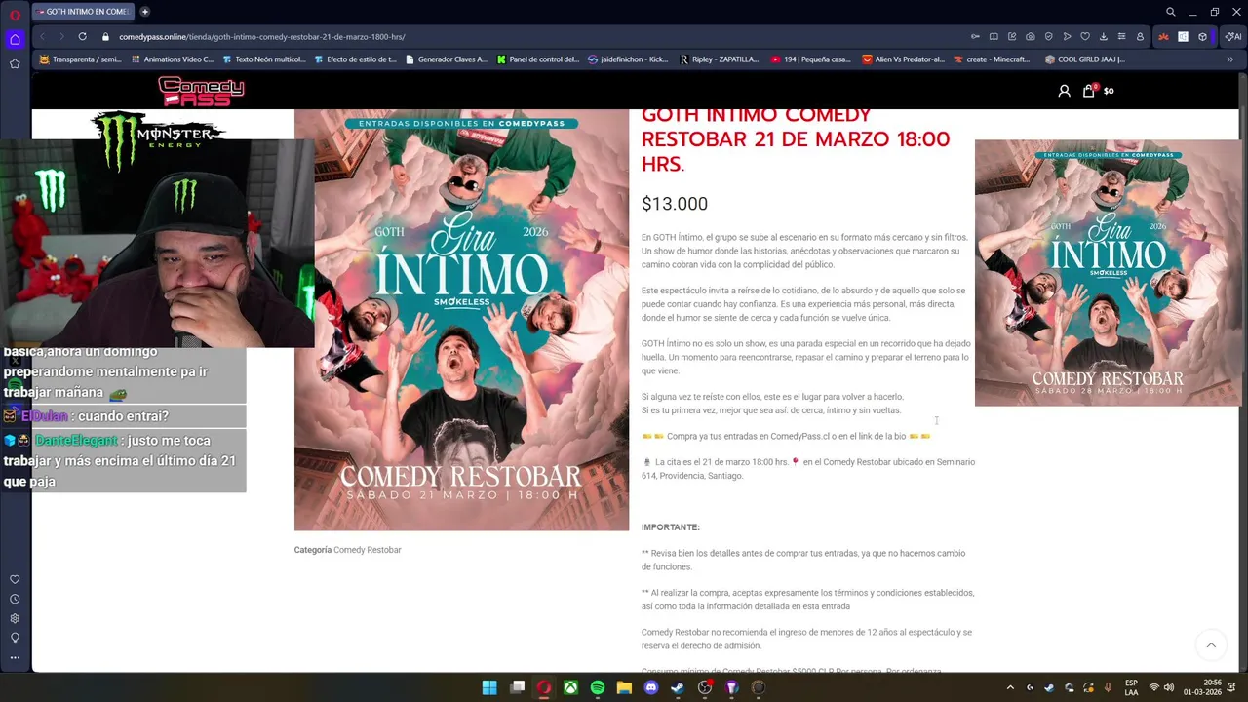Open Windows Start menu

coord(489,687)
